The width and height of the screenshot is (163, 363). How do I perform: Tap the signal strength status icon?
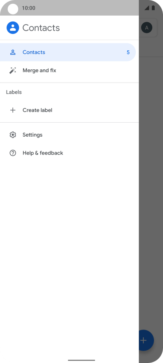pos(147,8)
